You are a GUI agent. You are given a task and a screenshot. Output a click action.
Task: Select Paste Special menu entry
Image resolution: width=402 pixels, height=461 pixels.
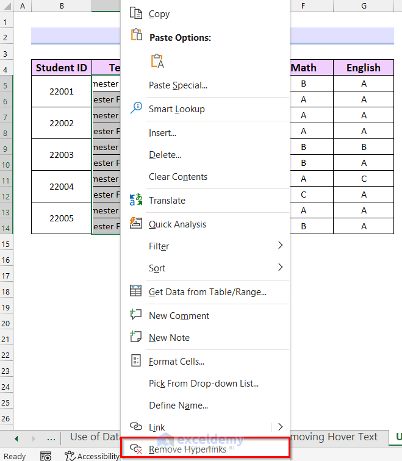[178, 85]
